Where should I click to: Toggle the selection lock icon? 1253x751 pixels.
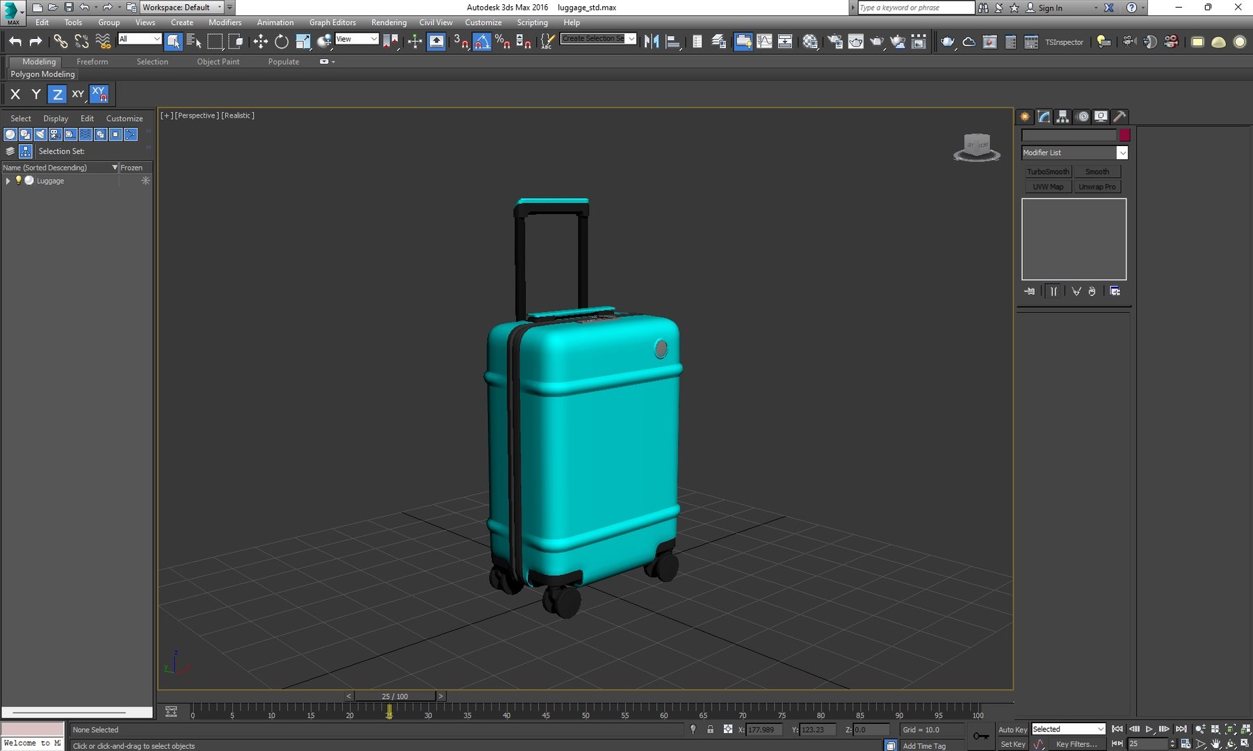(710, 729)
